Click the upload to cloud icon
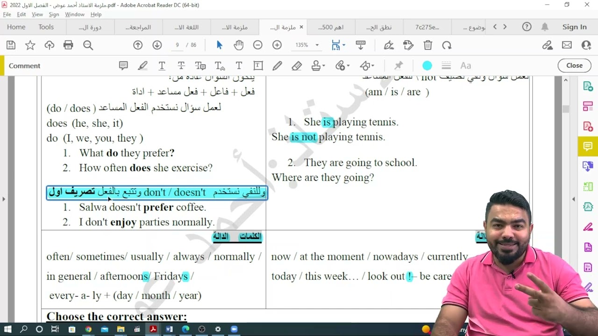 (x=49, y=45)
